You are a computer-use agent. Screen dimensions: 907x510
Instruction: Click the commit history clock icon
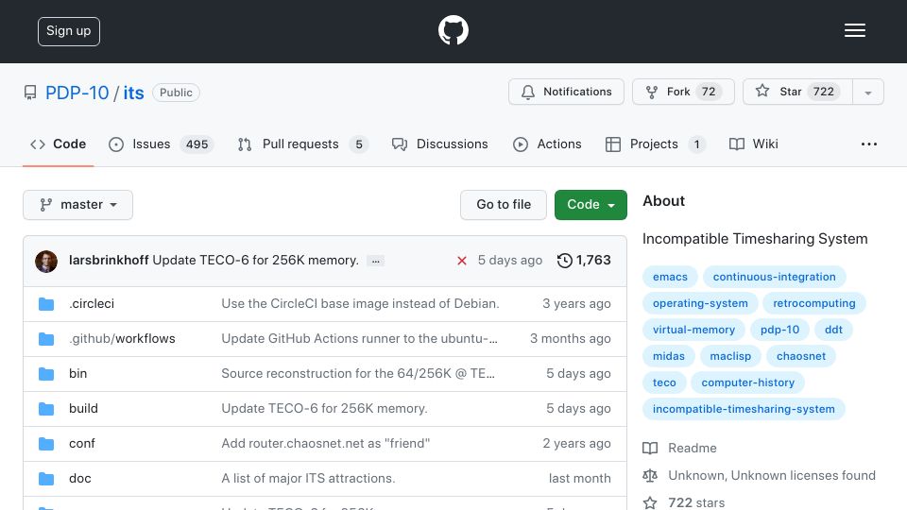click(565, 261)
